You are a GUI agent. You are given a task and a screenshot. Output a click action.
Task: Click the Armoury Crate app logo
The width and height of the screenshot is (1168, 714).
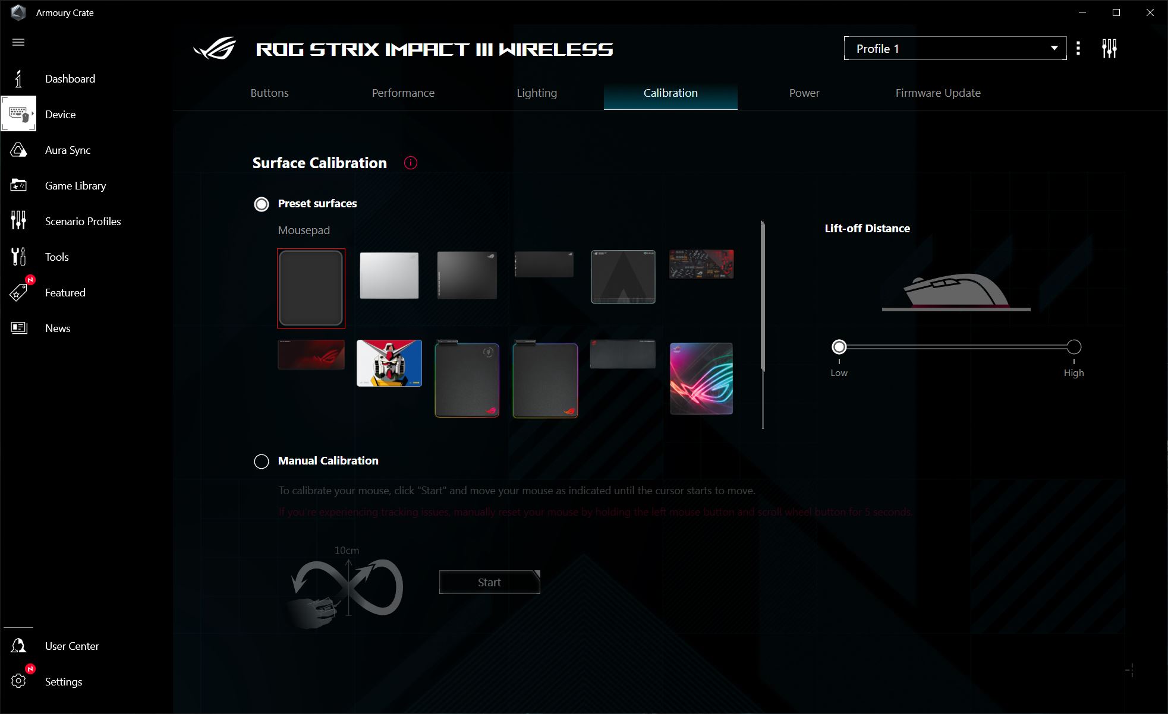[18, 12]
